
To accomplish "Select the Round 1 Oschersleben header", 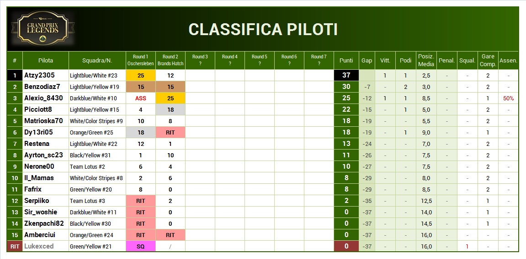I will click(141, 61).
